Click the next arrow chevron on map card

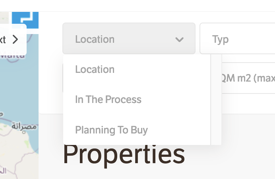tap(15, 39)
